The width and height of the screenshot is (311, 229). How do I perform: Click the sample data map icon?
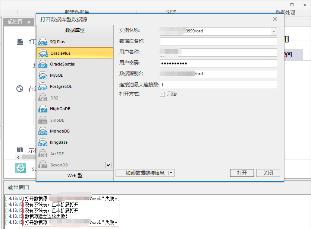click(20, 150)
